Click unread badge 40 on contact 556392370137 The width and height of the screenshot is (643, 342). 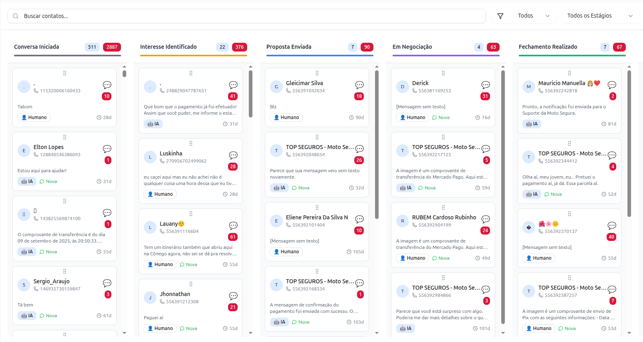(611, 237)
